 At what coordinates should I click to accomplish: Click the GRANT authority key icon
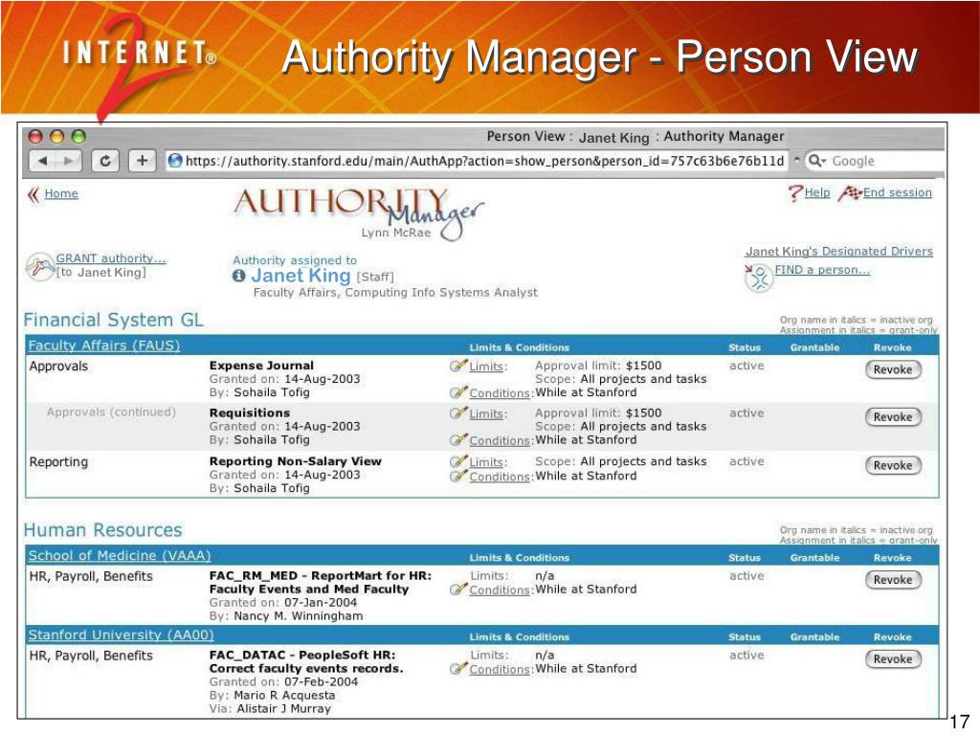click(40, 267)
